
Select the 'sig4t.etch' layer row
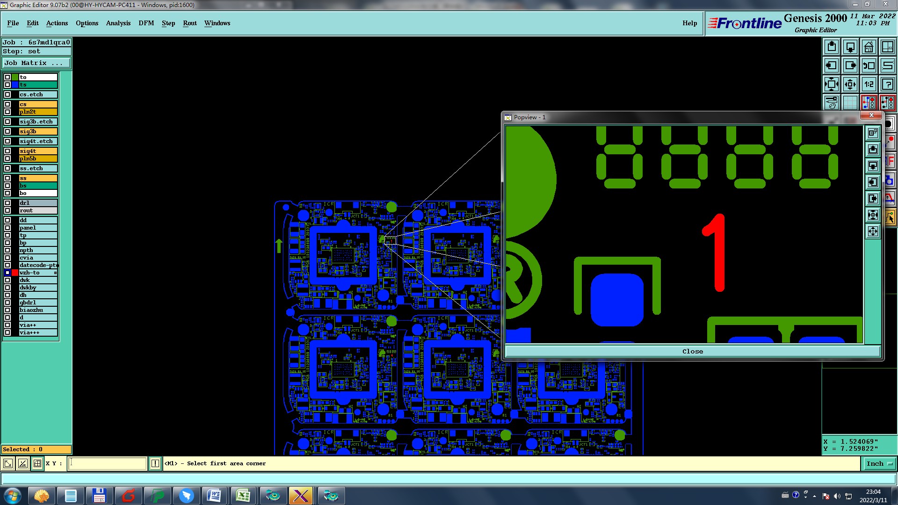pyautogui.click(x=38, y=141)
